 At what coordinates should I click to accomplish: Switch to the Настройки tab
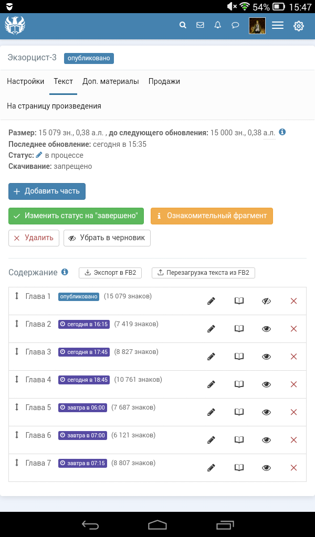(25, 82)
